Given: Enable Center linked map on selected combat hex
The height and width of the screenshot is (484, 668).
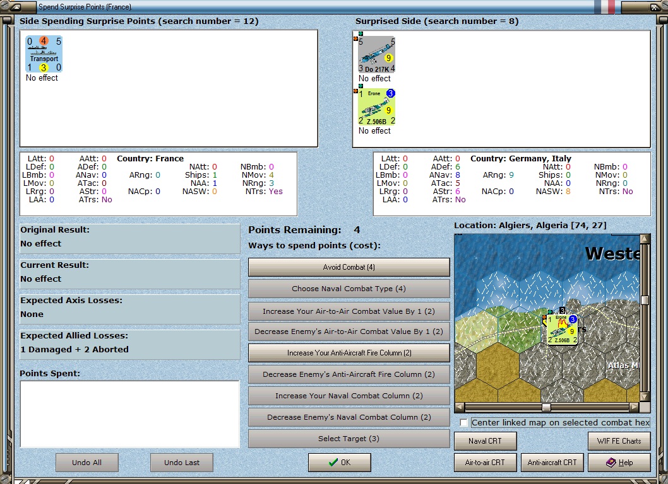Looking at the screenshot, I should tap(464, 422).
